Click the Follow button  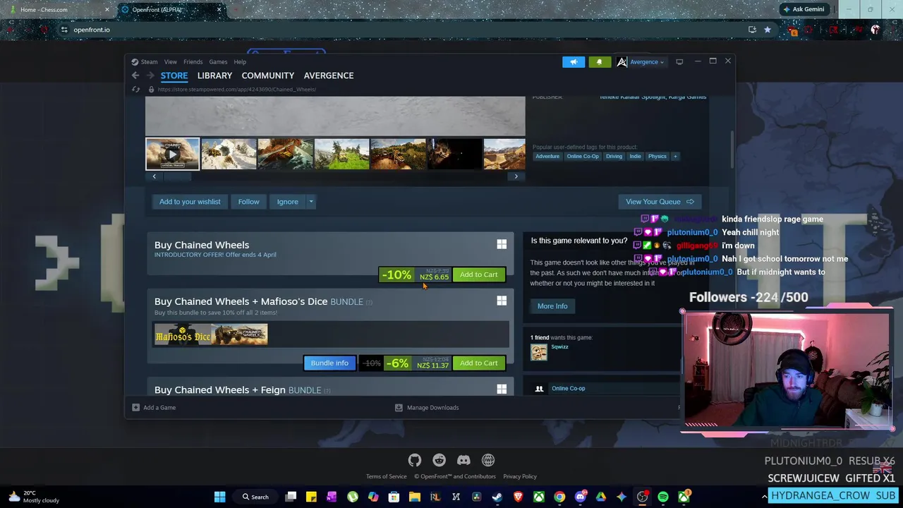pos(248,202)
